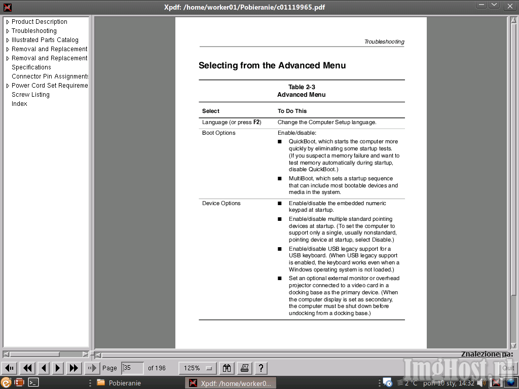Click the volume speaker icon in the tray
This screenshot has width=519, height=389.
480,383
